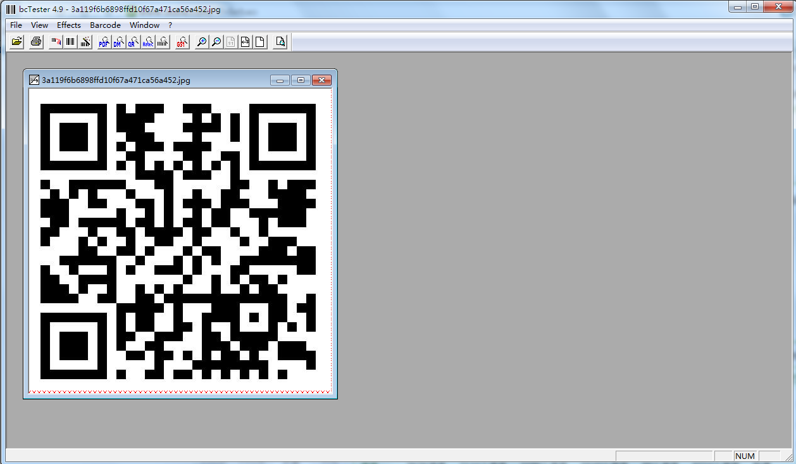Click the fit whole page icon
Screen dimensions: 796x464
pyautogui.click(x=260, y=42)
